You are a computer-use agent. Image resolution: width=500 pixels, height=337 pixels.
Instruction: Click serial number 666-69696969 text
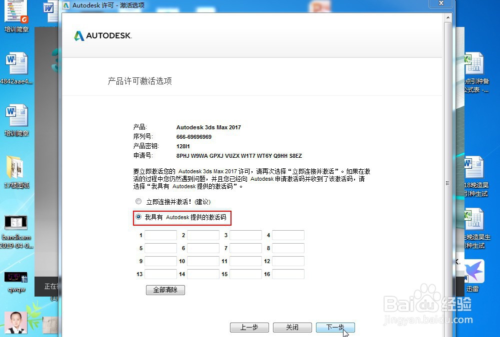194,137
